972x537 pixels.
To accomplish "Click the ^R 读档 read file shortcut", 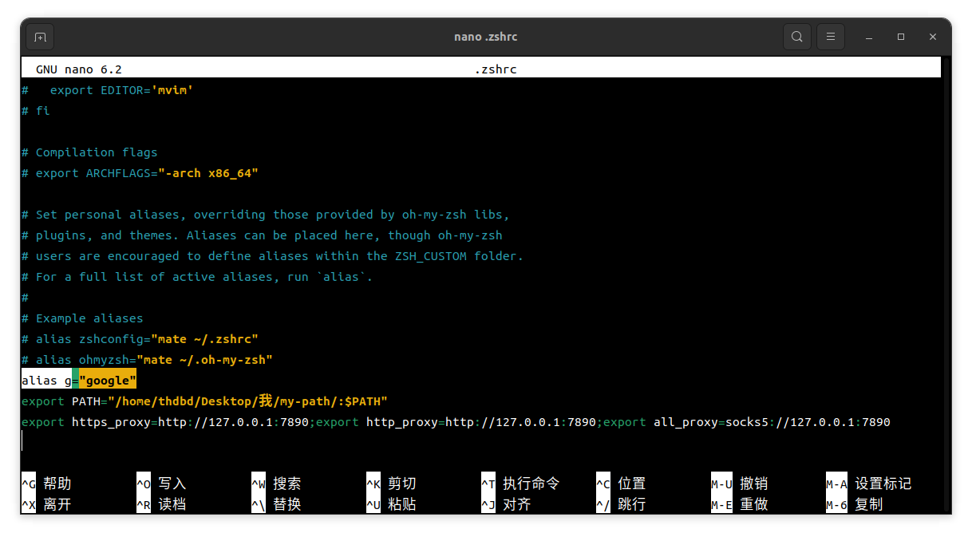I will [161, 504].
